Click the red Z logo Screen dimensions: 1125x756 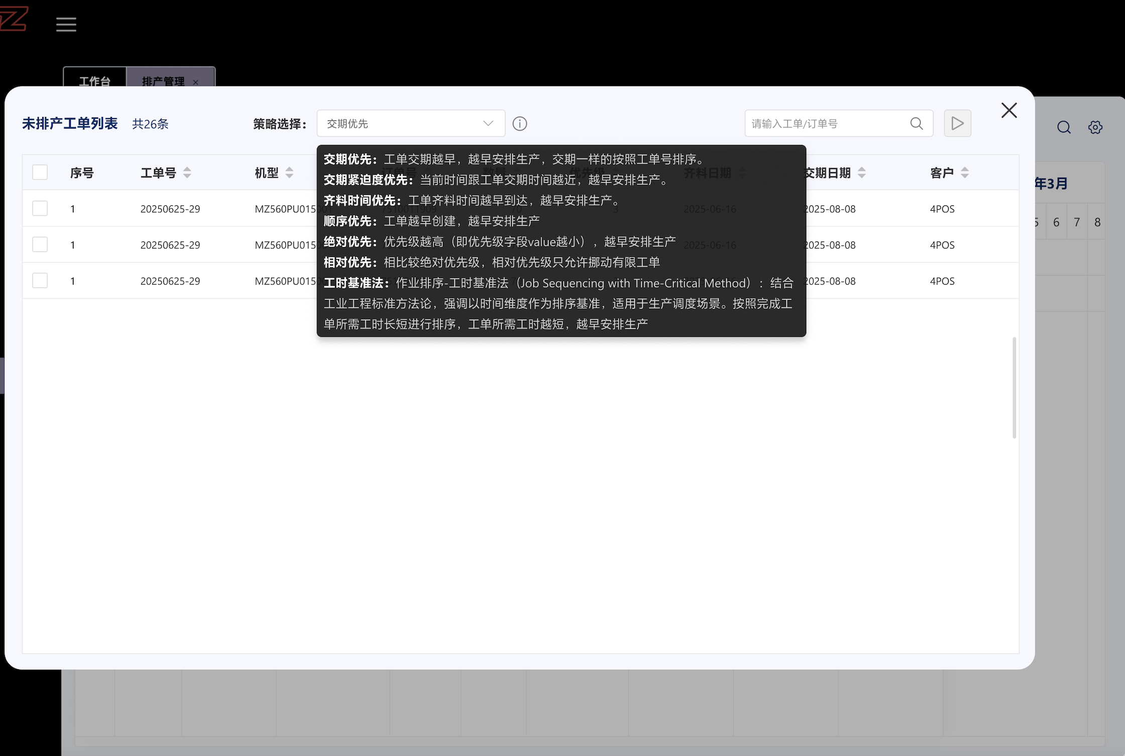pyautogui.click(x=14, y=19)
